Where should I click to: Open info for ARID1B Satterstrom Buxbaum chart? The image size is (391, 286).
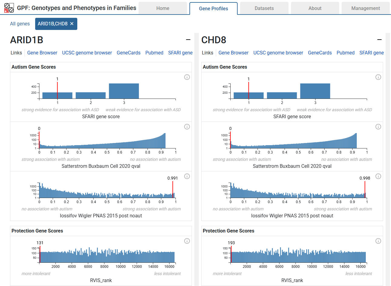click(x=187, y=127)
